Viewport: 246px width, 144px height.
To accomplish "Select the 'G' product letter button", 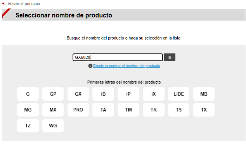I will [28, 94].
